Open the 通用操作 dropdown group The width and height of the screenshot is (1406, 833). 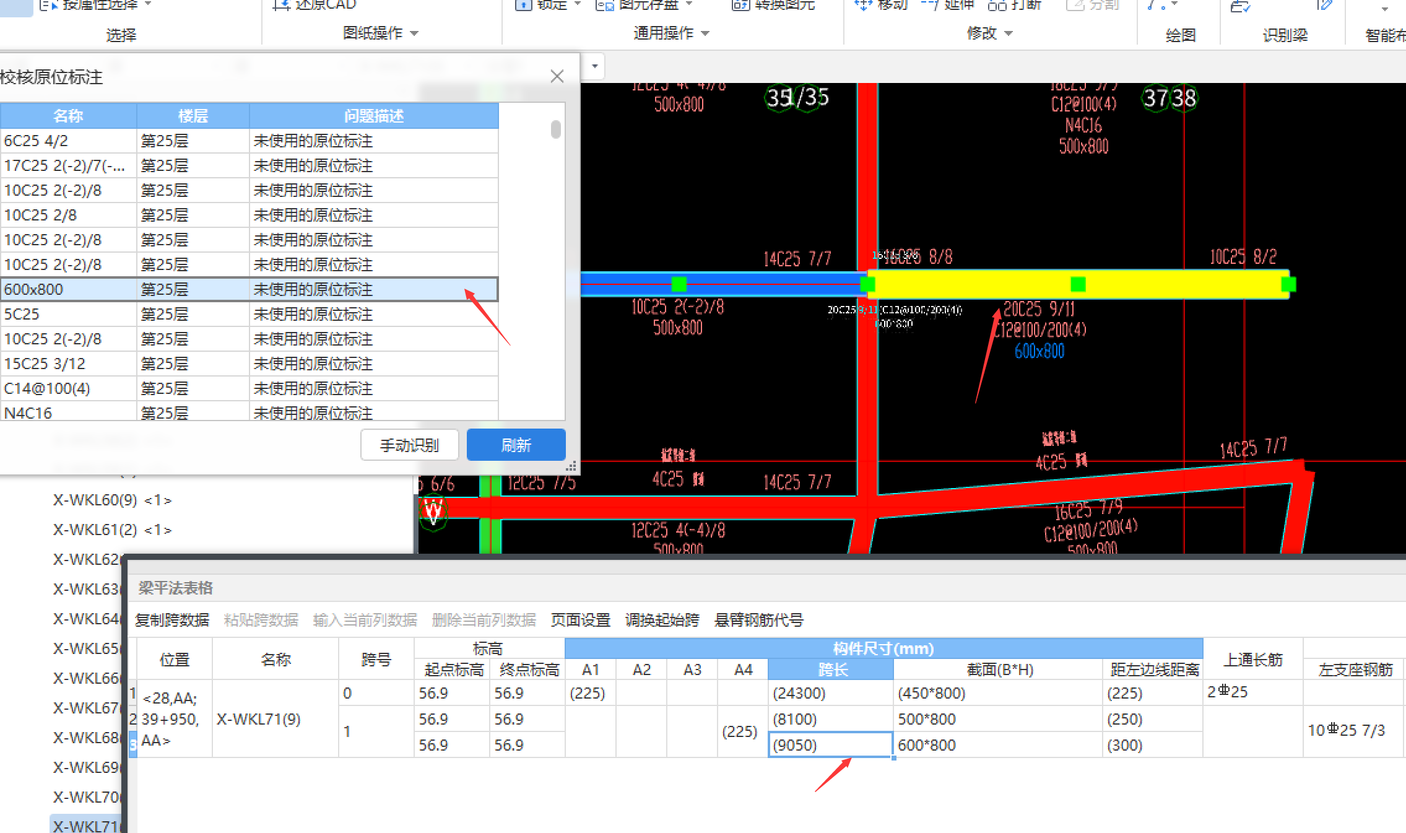(x=670, y=33)
